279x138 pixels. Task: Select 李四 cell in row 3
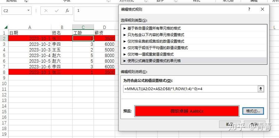[62, 44]
